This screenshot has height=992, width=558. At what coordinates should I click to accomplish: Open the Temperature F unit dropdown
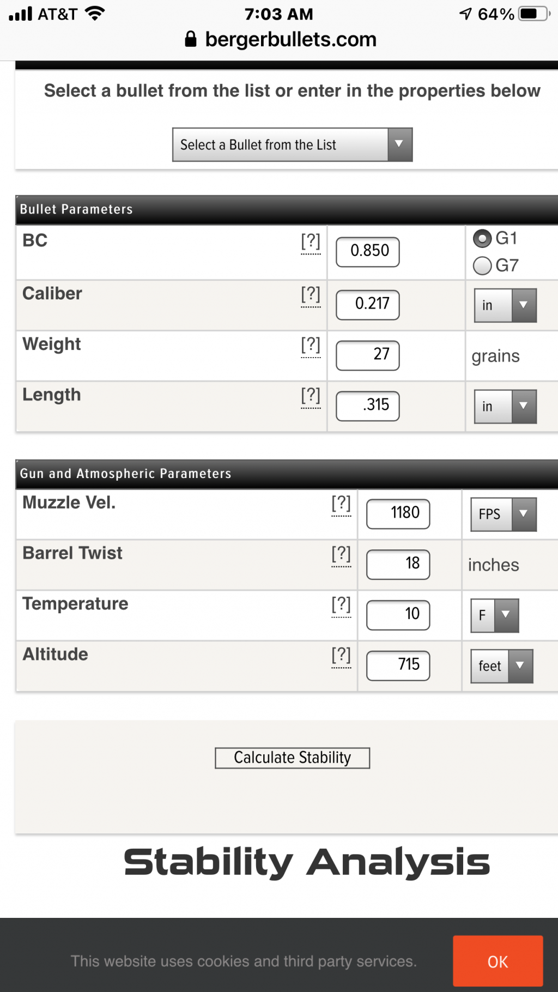[495, 615]
